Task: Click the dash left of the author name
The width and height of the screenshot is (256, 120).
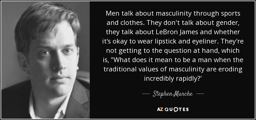Action: (146, 94)
